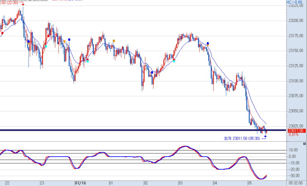Click the cyan signal marker between 07/16 and 01

[x=88, y=61]
